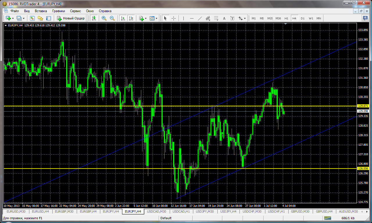Select the vertical line drawing tool
Viewport: 372px width, 223px height.
coord(183,18)
